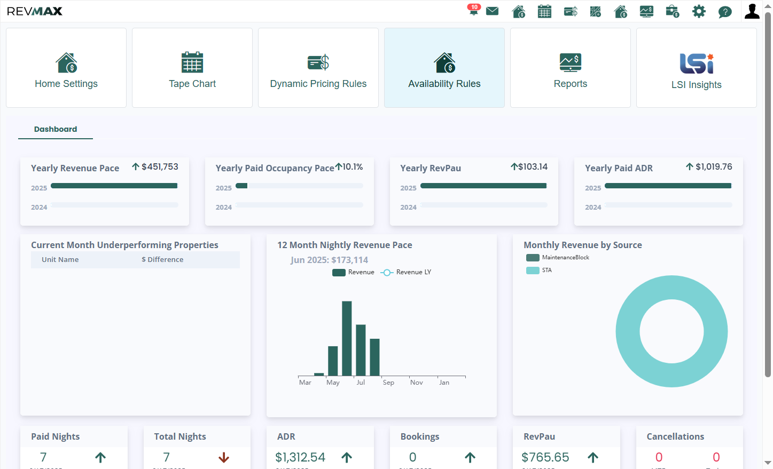Image resolution: width=773 pixels, height=469 pixels.
Task: Click the 10.1% occupancy pace value
Action: tap(353, 167)
